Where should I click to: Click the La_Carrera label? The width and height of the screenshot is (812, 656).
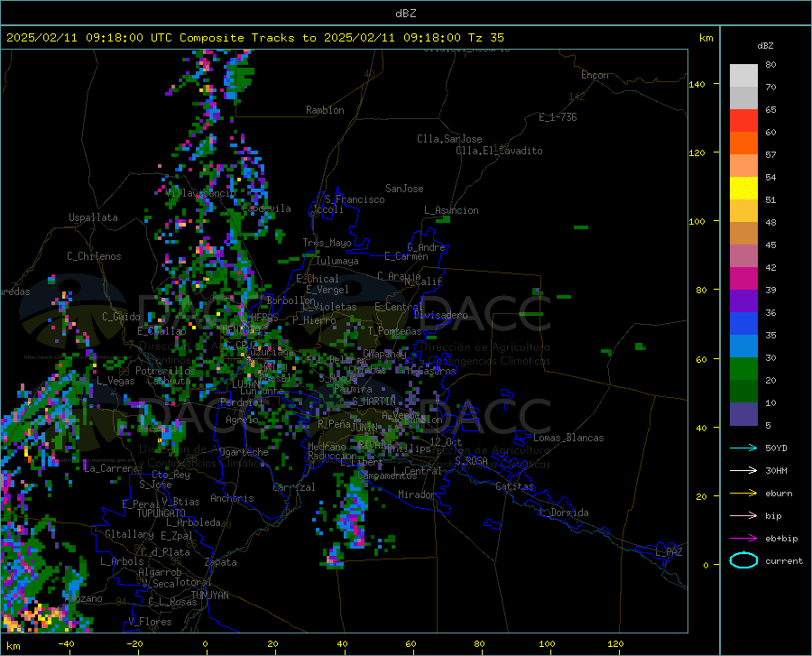point(111,468)
